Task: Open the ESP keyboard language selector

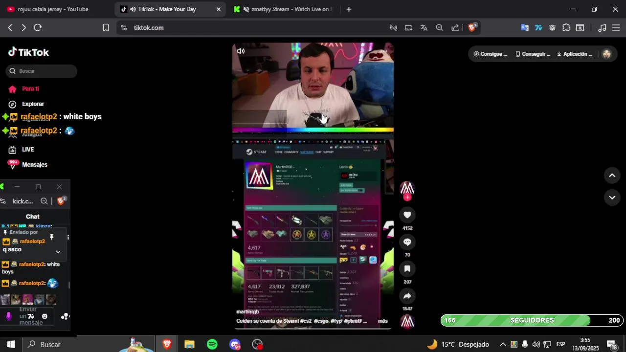Action: point(561,345)
